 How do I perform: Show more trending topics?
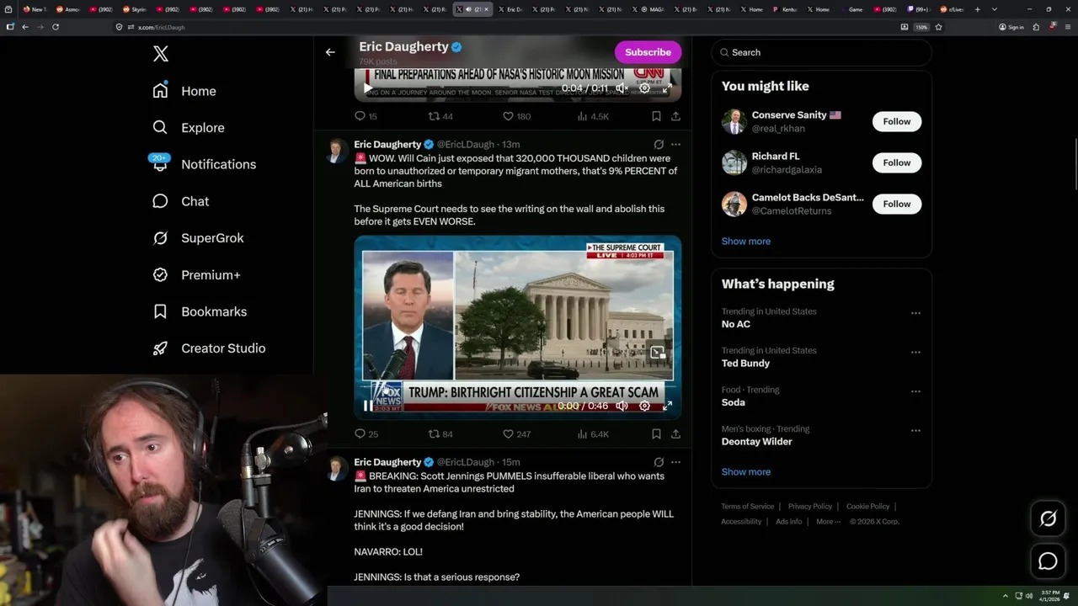tap(746, 471)
